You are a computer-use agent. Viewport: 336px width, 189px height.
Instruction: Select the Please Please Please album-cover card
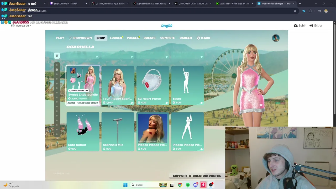[153, 132]
